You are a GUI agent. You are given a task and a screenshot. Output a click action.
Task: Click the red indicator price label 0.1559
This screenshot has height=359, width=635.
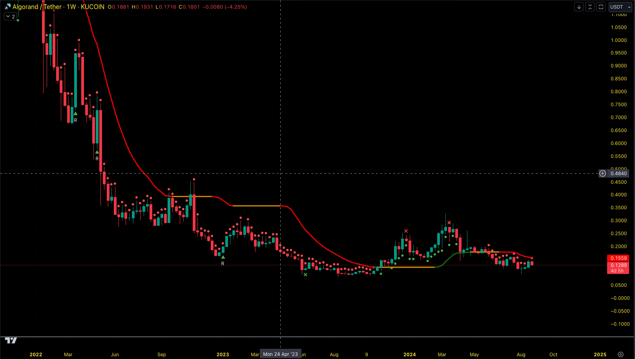[x=619, y=258]
